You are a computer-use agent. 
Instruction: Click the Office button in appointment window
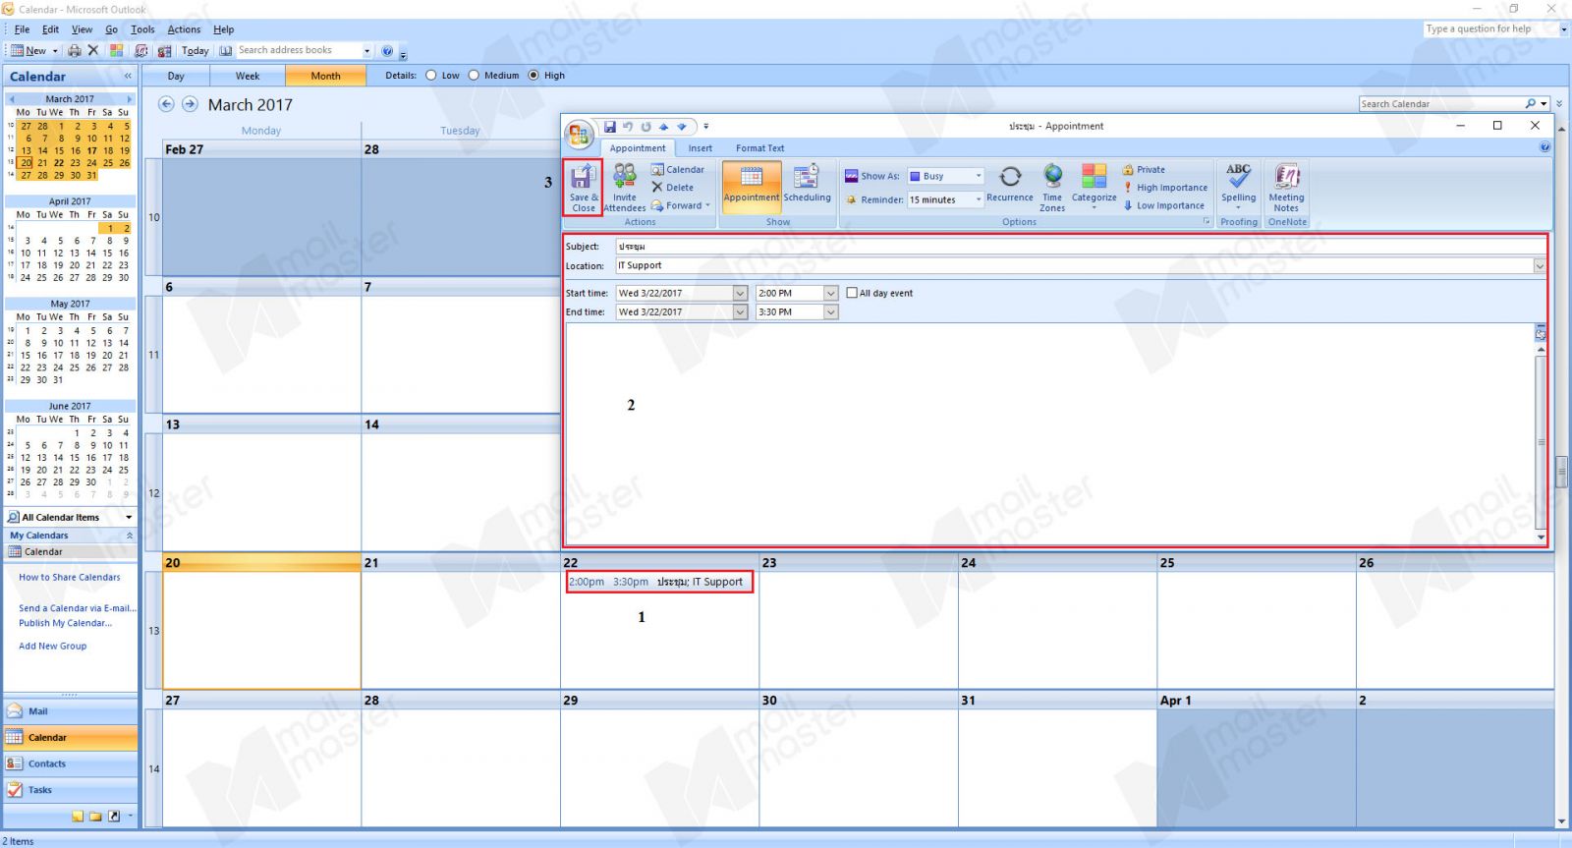(x=579, y=134)
